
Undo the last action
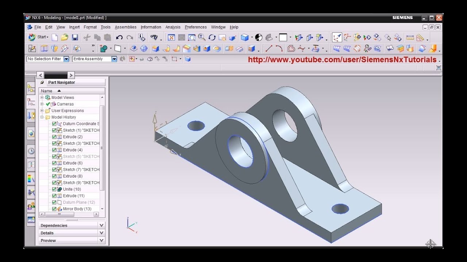pos(119,37)
